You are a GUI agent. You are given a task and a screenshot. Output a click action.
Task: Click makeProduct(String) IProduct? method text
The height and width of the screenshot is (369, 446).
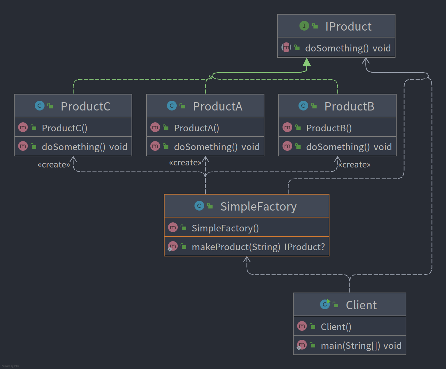[x=258, y=247]
